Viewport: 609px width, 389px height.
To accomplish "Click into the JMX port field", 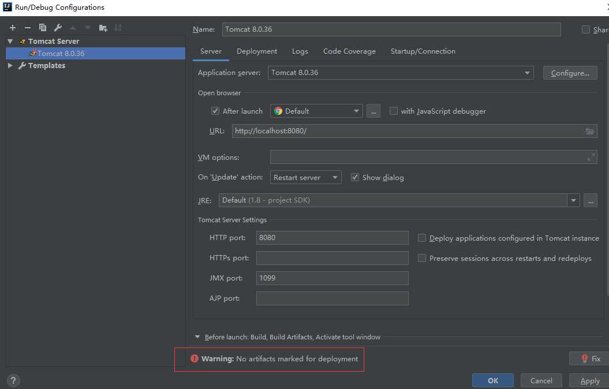I will (332, 278).
